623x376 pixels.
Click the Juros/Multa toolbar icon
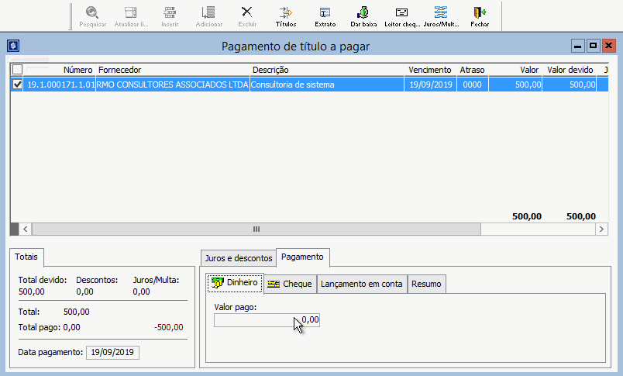(441, 16)
